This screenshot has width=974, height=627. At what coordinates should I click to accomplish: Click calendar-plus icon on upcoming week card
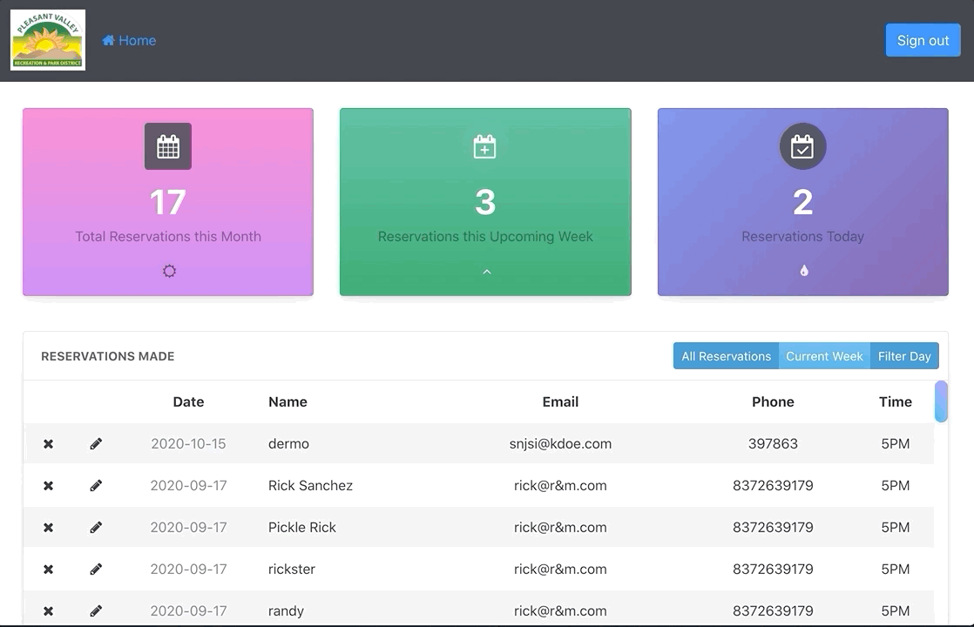pos(484,146)
